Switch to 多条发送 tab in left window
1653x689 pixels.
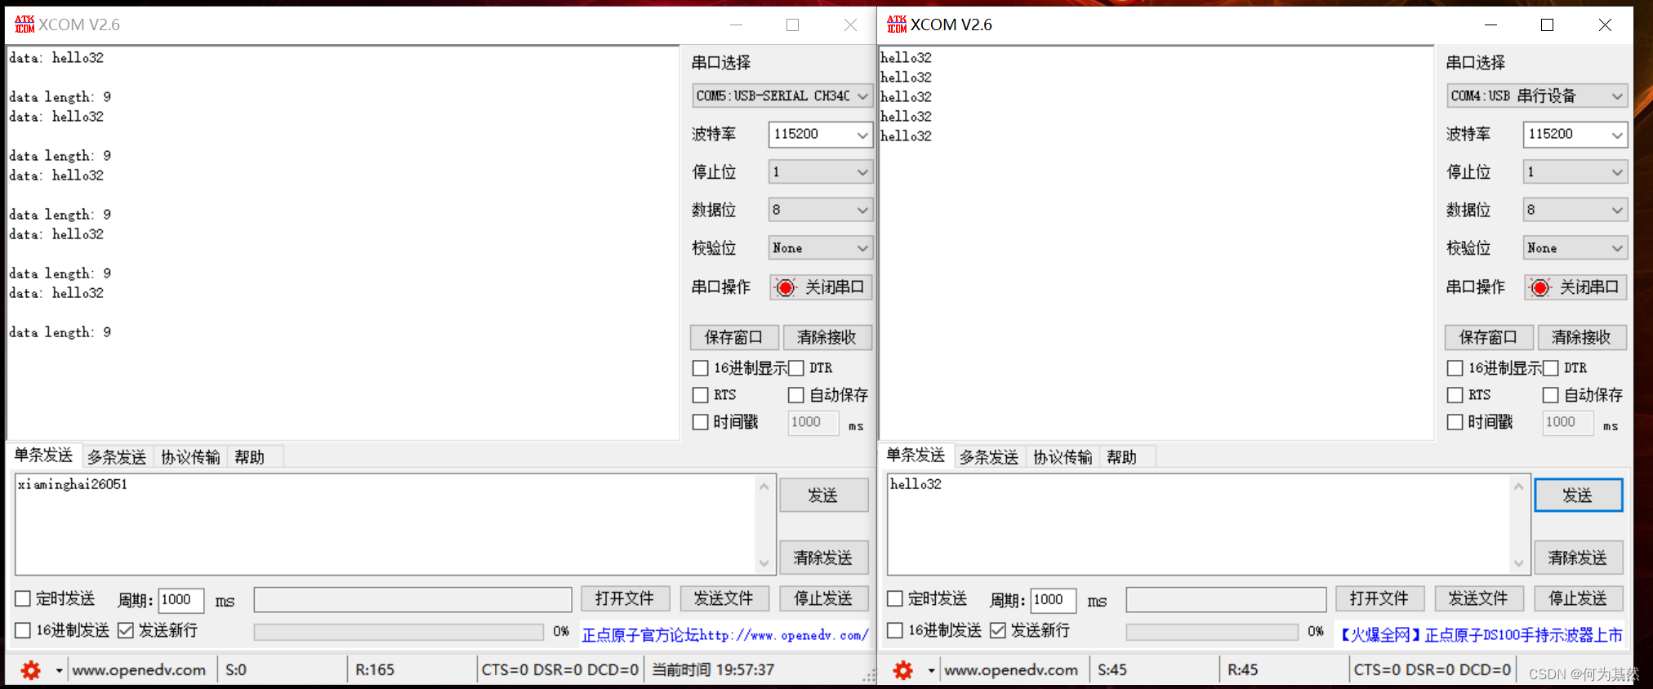click(117, 457)
